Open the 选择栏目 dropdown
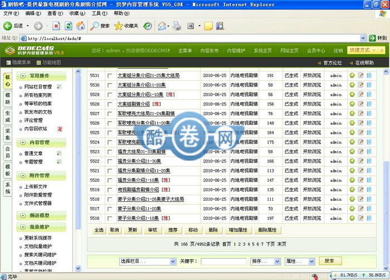Viewport: 390px width, 280px height. click(x=148, y=262)
